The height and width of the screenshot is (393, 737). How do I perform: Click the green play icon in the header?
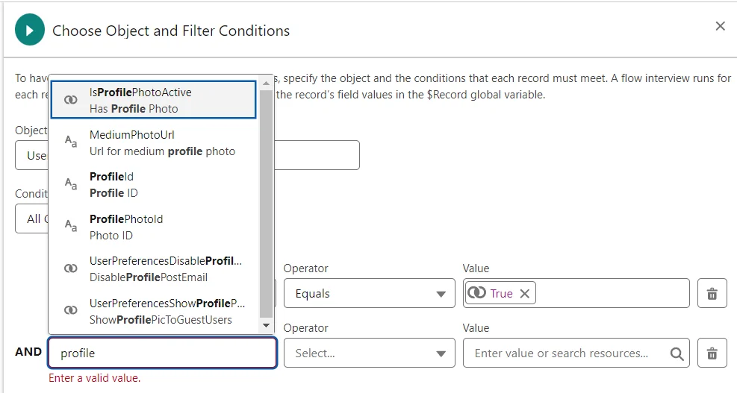click(30, 30)
